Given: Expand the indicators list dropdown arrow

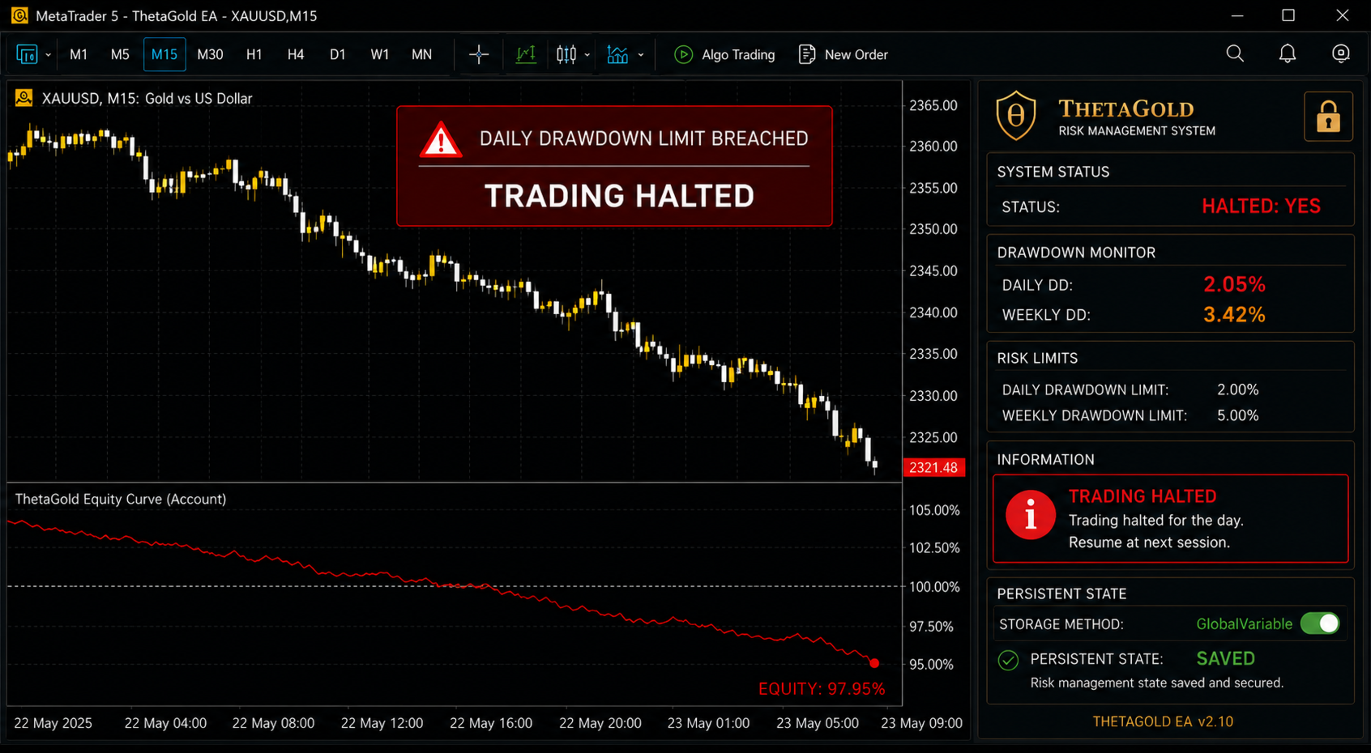Looking at the screenshot, I should (641, 55).
